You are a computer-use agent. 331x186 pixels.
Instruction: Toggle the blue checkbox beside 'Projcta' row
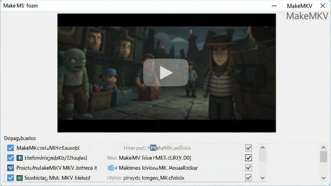[x=10, y=168]
